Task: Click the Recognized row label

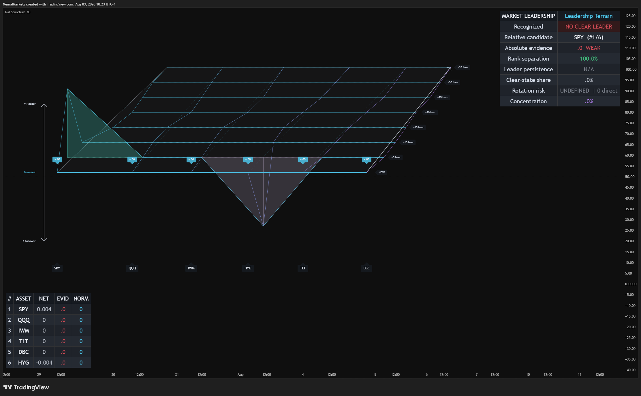Action: point(528,27)
